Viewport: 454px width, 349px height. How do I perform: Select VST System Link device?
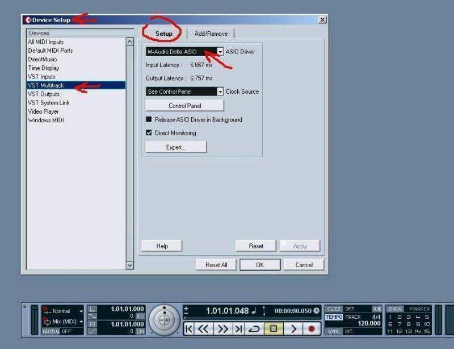point(76,103)
